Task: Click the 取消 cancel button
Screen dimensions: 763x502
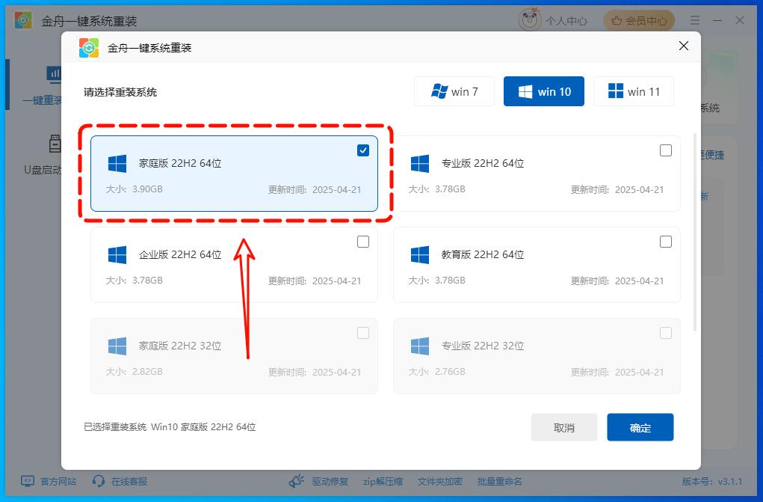Action: tap(564, 426)
